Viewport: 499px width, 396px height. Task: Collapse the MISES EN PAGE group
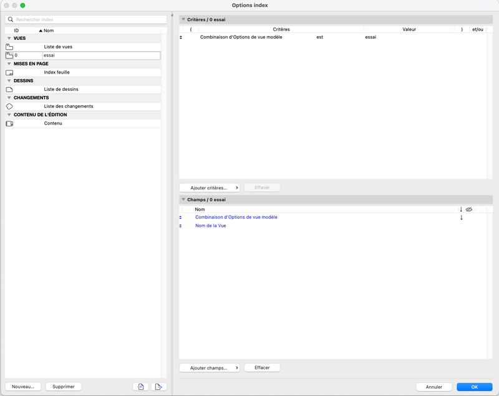(x=9, y=64)
